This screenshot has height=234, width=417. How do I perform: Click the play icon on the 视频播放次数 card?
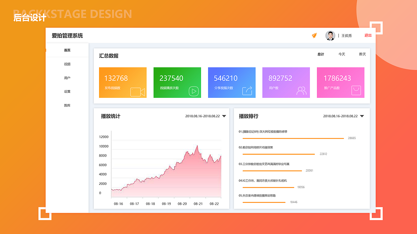point(194,92)
